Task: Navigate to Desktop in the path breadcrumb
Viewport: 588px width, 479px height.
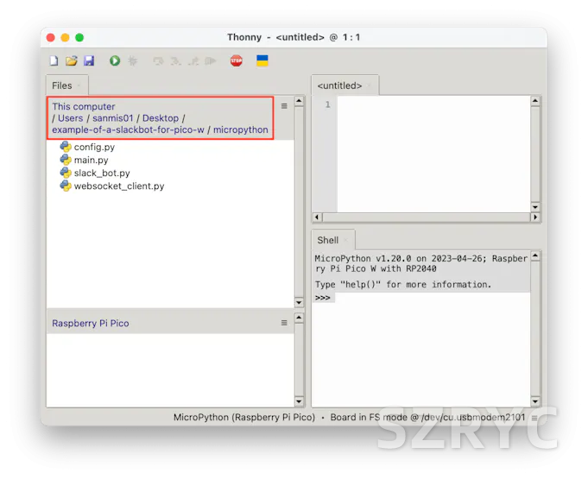Action: (161, 118)
